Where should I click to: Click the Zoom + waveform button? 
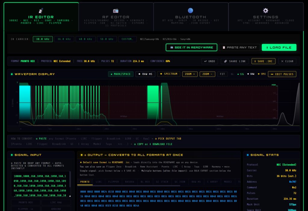coord(190,74)
